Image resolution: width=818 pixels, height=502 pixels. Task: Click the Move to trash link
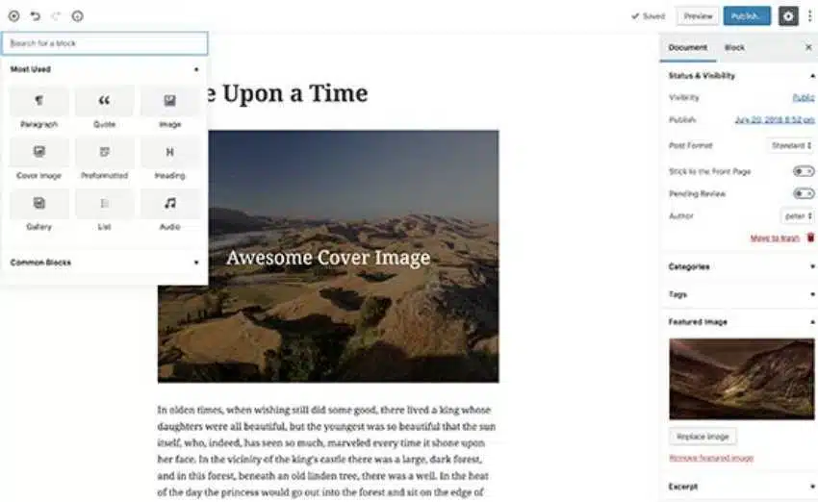point(775,238)
